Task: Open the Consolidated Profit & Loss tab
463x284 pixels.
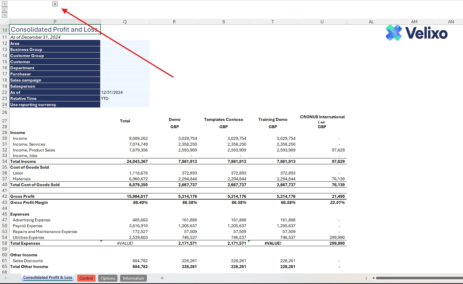Action: coord(48,278)
